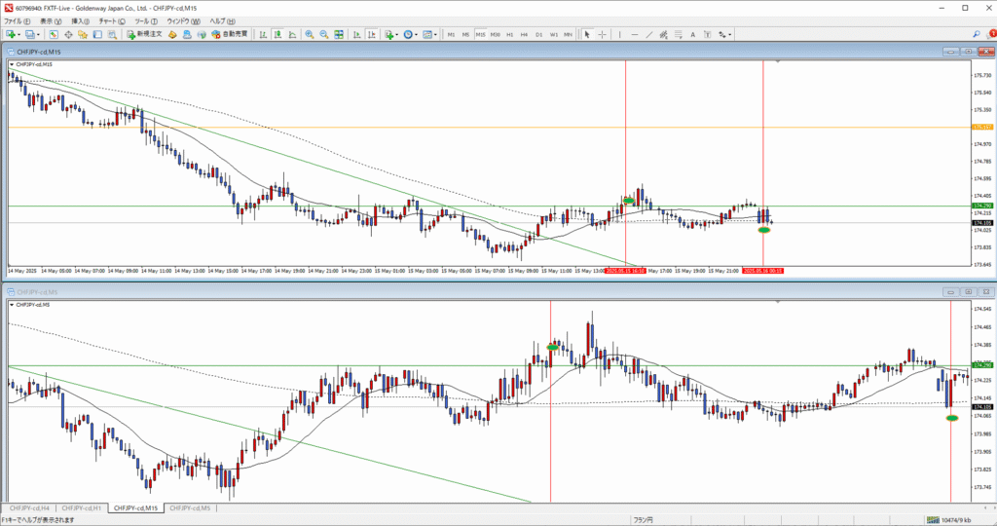Open the new chart dropdown arrow
Viewport: 997px width, 526px height.
pyautogui.click(x=19, y=34)
